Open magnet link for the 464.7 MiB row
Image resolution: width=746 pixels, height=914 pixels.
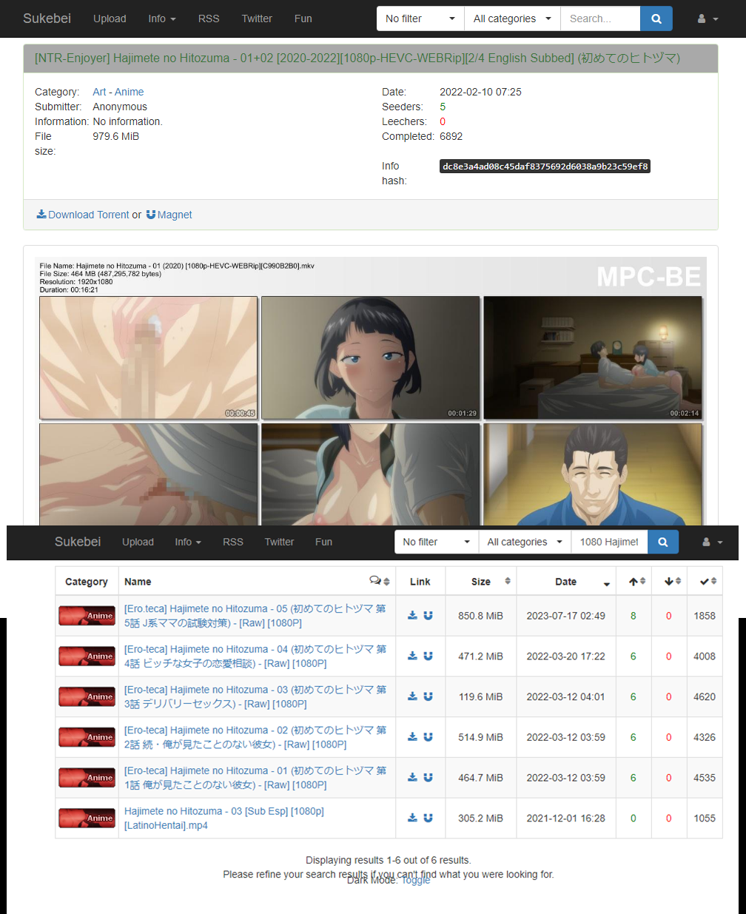[x=428, y=777]
